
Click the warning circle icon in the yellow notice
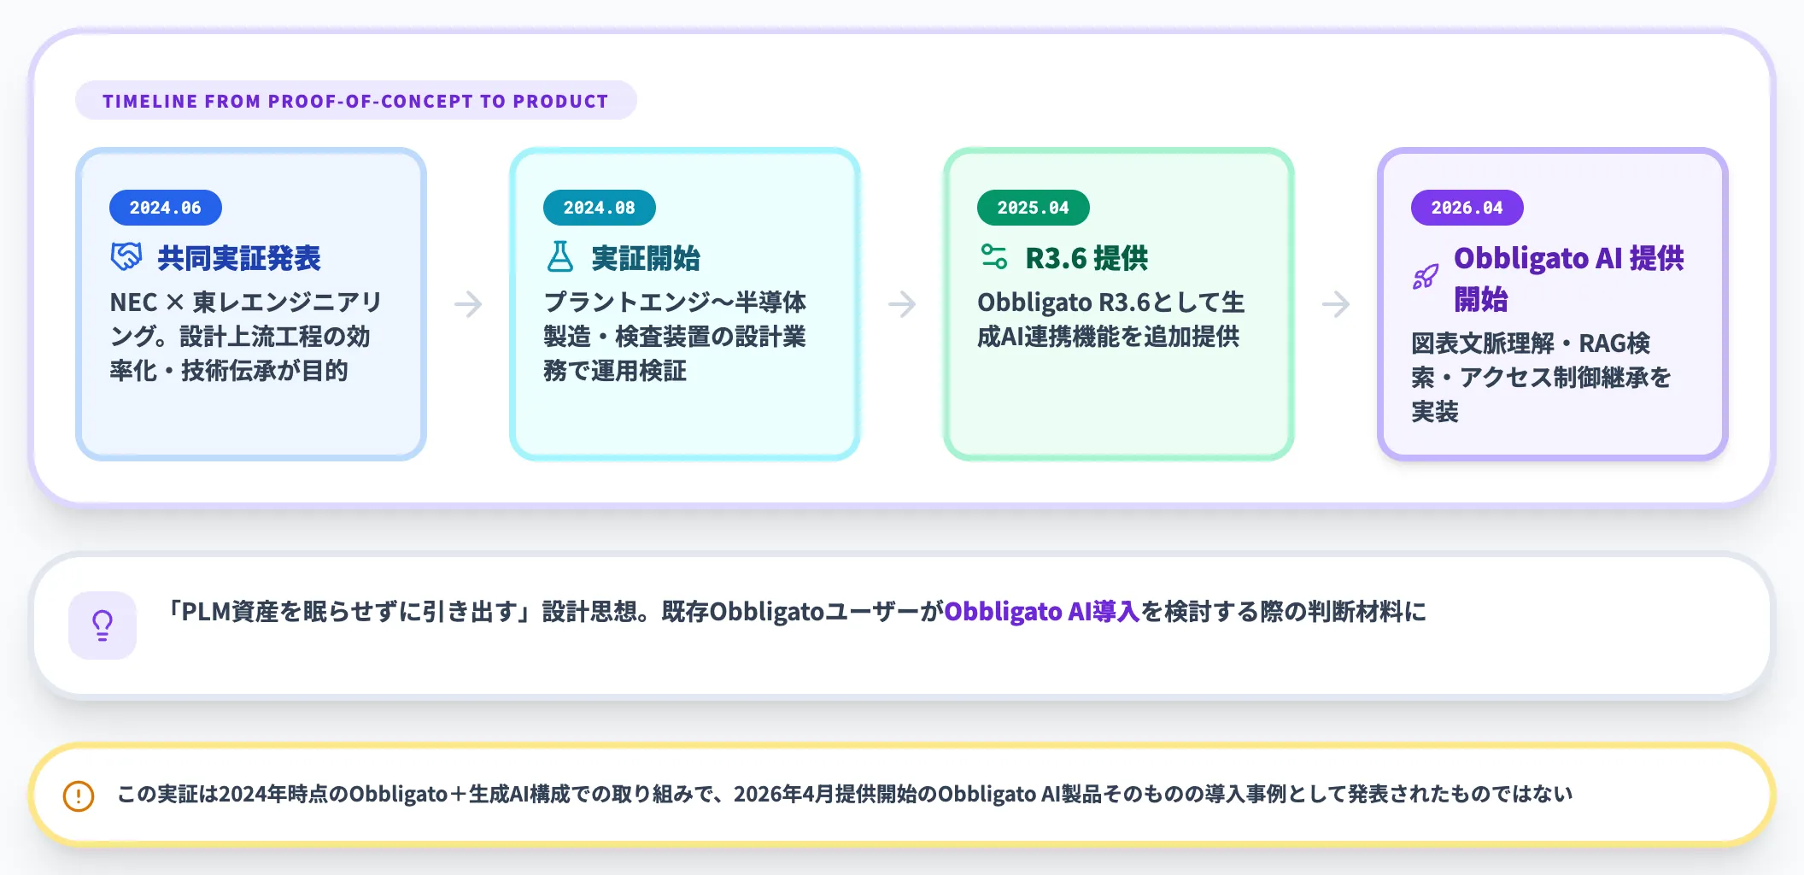[x=79, y=796]
